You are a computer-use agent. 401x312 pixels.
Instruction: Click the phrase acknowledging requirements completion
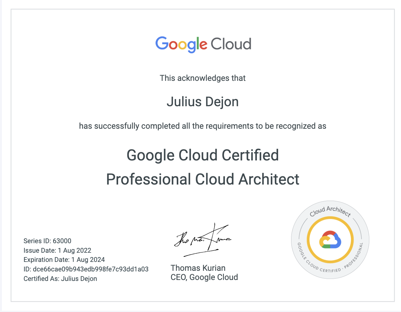(202, 126)
